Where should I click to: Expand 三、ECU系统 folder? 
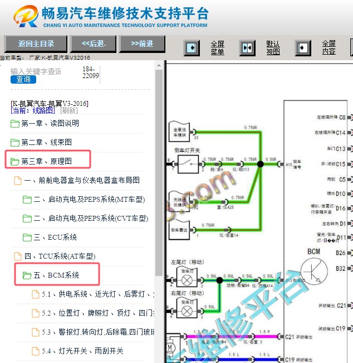pos(55,238)
